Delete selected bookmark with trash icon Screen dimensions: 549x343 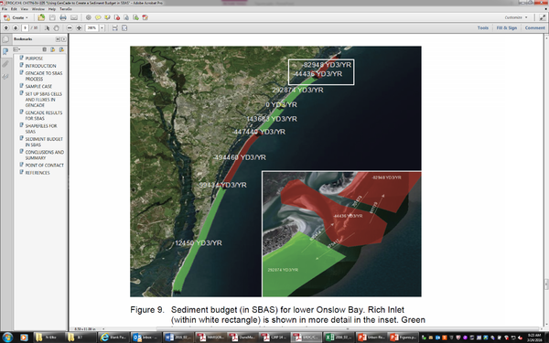coord(45,49)
